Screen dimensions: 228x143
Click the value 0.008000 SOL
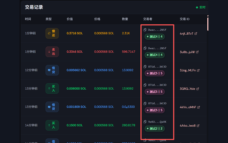coord(76,88)
